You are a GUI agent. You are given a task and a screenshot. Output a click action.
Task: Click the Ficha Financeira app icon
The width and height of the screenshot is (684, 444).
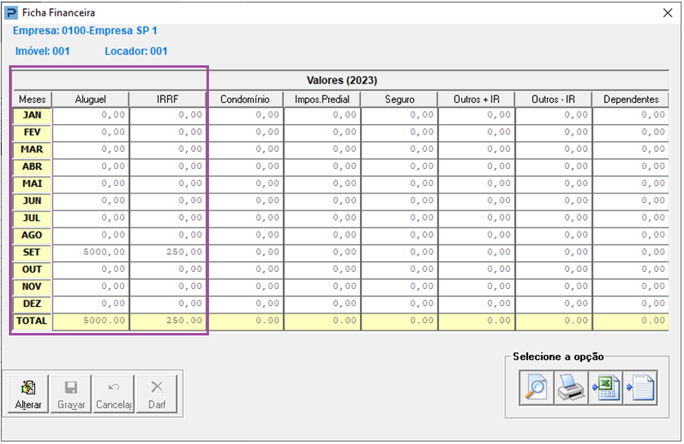11,13
